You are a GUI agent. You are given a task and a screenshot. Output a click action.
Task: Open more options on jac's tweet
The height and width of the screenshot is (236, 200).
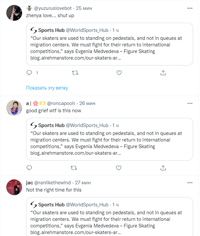pyautogui.click(x=190, y=182)
